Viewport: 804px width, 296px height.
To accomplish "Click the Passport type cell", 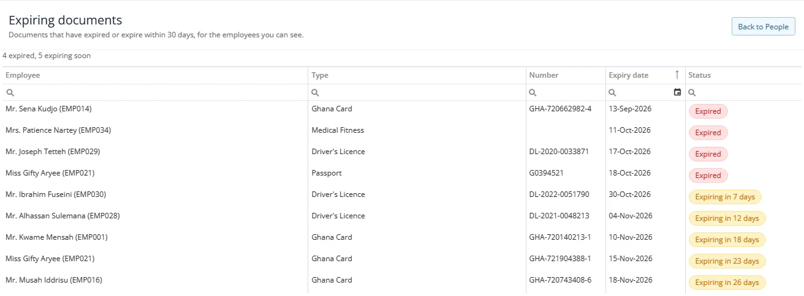I will (327, 173).
